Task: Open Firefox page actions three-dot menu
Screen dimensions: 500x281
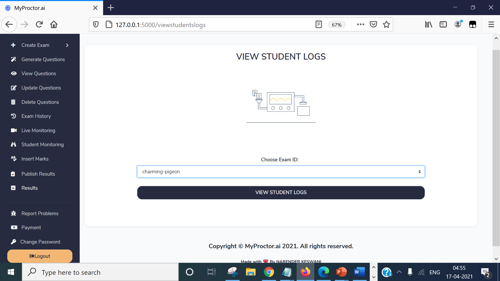Action: click(x=360, y=24)
